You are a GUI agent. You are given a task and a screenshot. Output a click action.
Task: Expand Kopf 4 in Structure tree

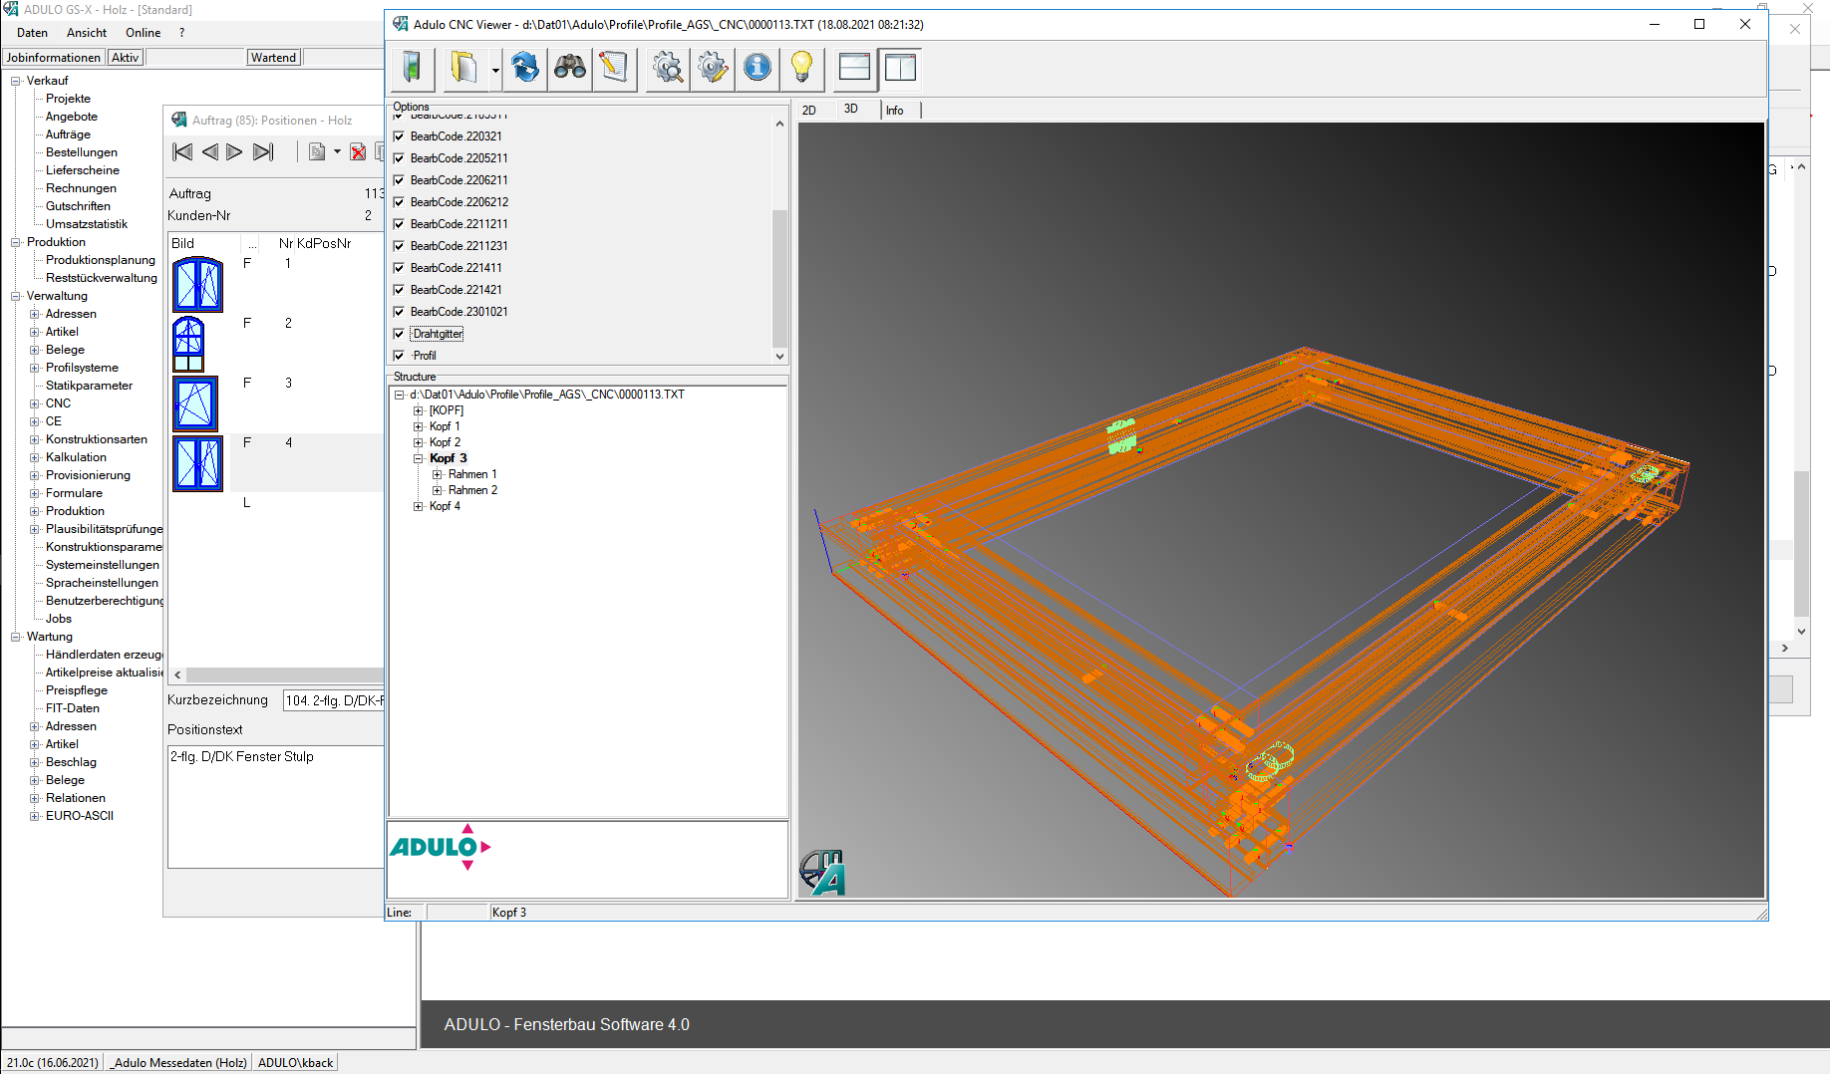pos(419,506)
